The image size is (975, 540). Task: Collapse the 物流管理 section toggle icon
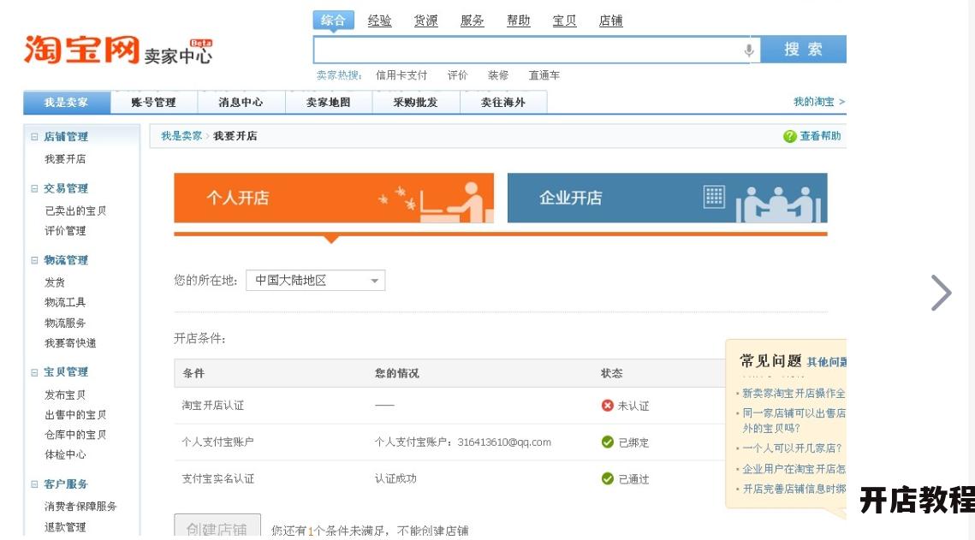tap(34, 260)
